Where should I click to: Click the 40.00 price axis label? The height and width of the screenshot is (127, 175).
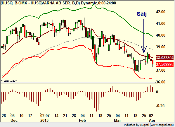[161, 35]
